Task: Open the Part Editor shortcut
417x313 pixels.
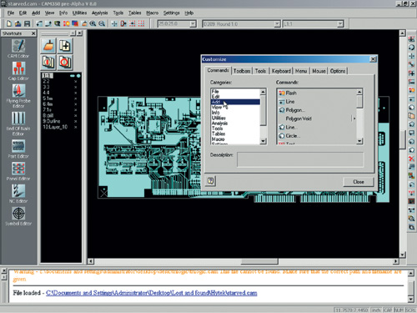Action: 18,149
